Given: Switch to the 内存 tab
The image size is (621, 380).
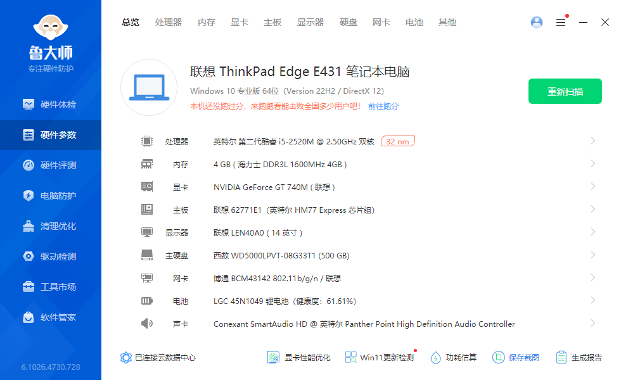Looking at the screenshot, I should [x=207, y=23].
